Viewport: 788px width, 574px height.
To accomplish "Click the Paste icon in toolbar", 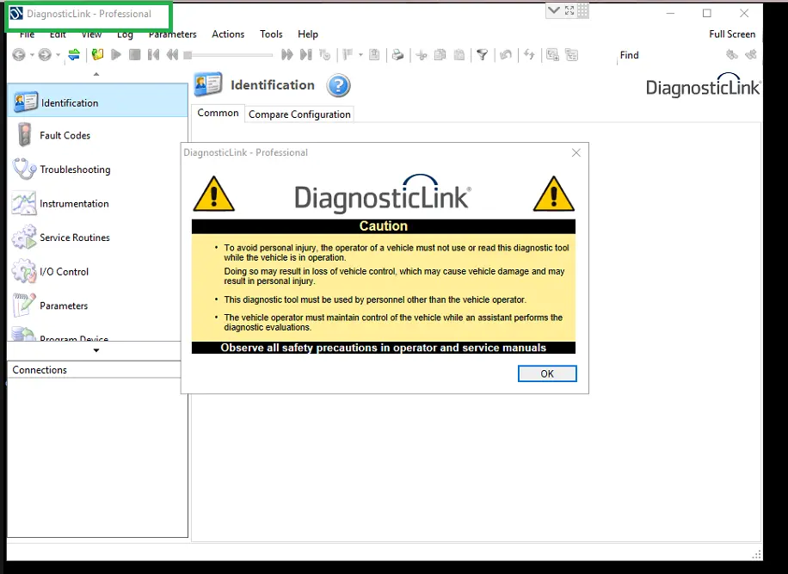I will [459, 54].
